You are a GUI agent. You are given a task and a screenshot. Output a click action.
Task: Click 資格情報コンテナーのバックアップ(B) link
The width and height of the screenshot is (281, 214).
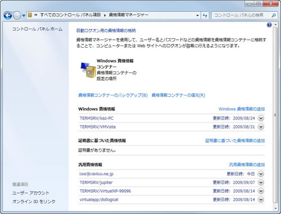[113, 95]
